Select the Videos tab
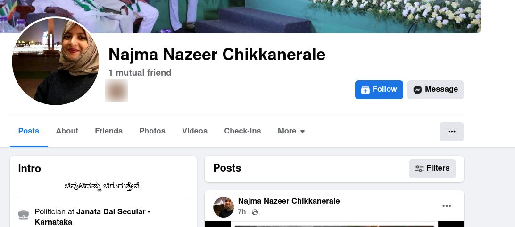 (195, 131)
